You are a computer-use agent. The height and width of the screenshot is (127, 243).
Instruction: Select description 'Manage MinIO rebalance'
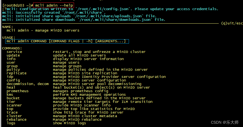(77, 120)
